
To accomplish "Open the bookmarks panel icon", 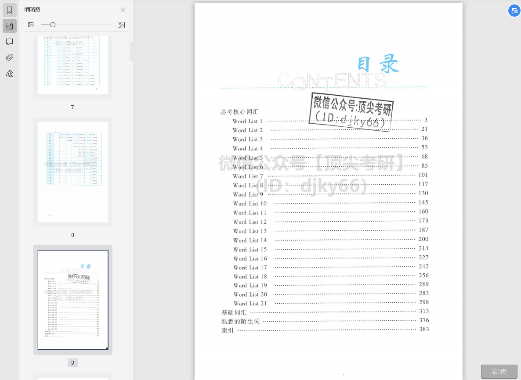I will point(10,10).
